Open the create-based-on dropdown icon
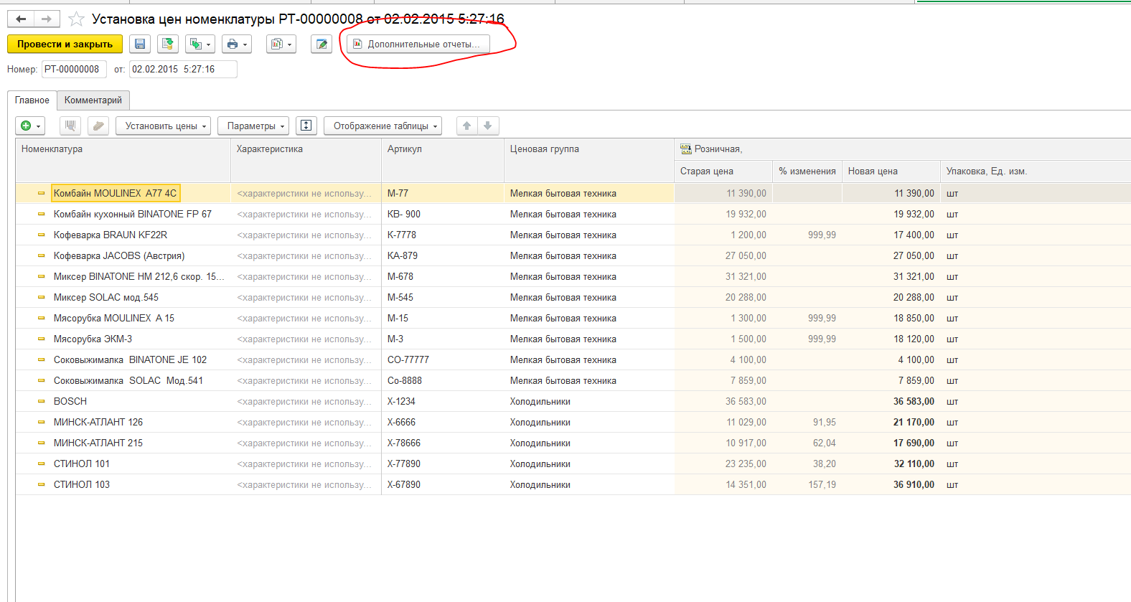 (x=200, y=44)
